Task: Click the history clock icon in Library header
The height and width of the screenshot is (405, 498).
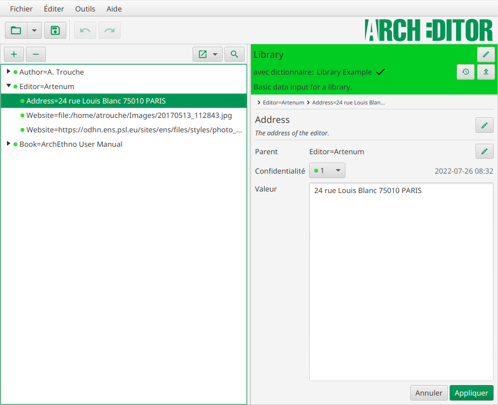Action: pyautogui.click(x=466, y=72)
